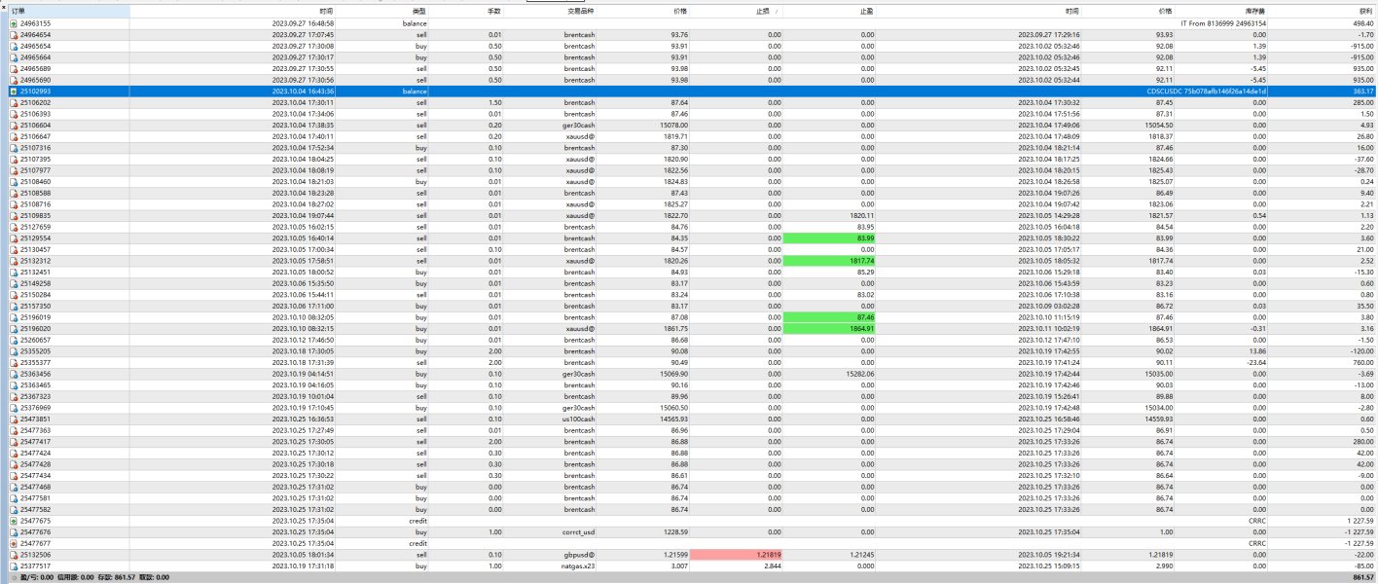The height and width of the screenshot is (584, 1378).
Task: Click the open price 1228.59
Action: point(673,533)
